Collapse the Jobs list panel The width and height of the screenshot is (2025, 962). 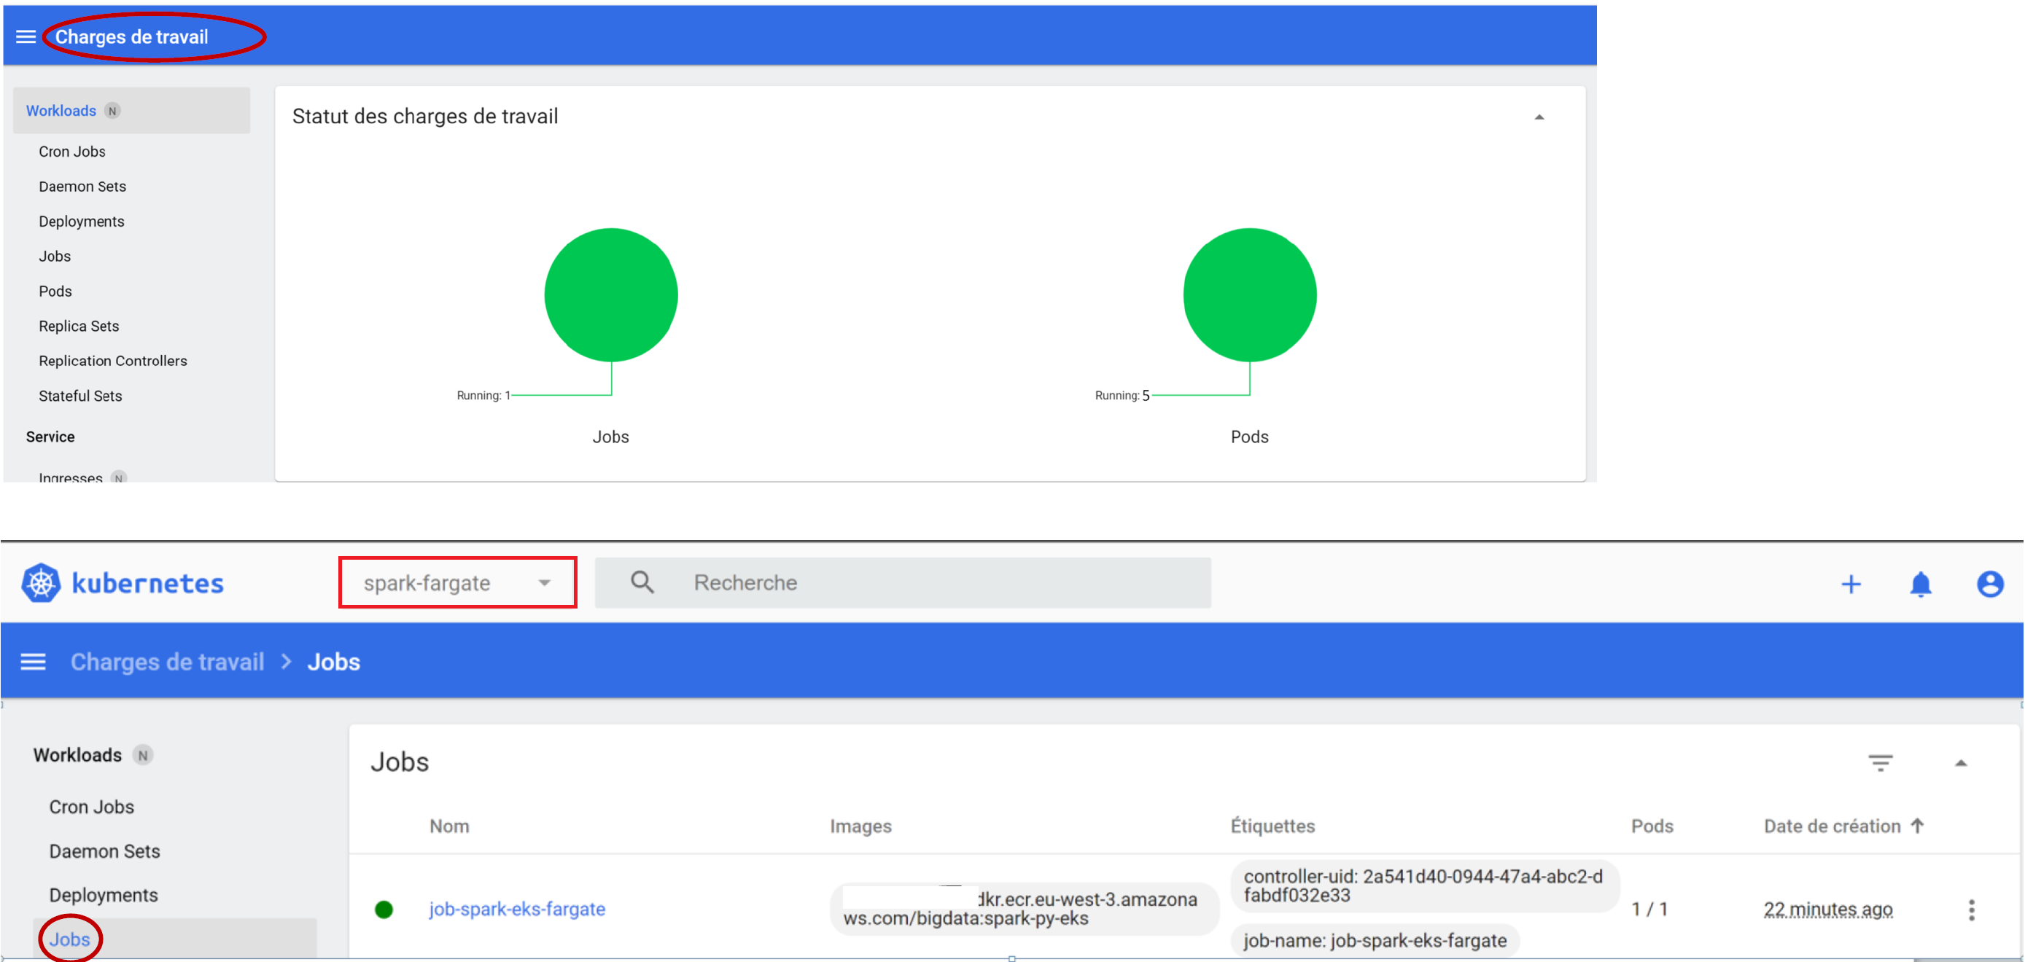coord(1962,762)
